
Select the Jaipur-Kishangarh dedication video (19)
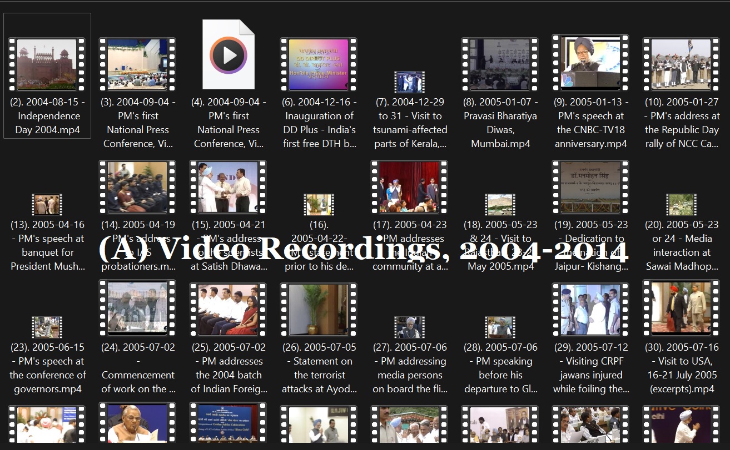coord(590,187)
